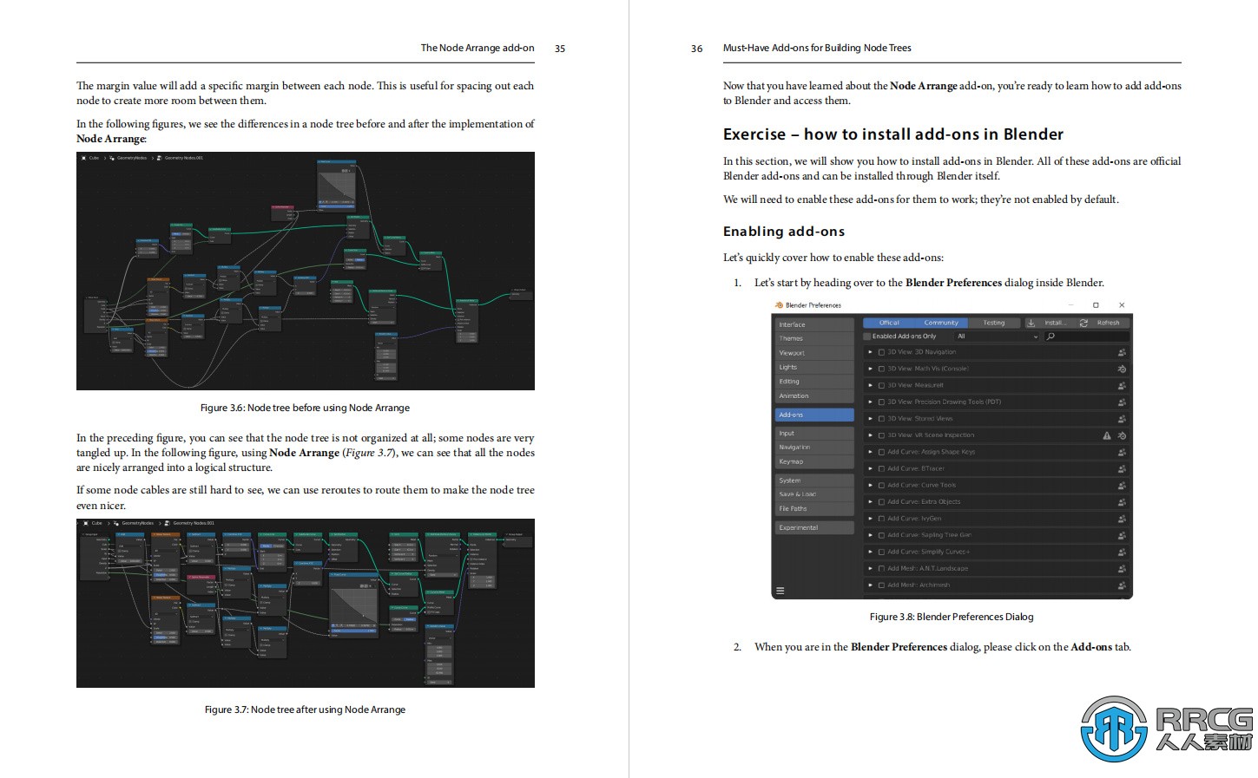Expand the Add Curve: Simplify Curves+ row
Screen dimensions: 1258x778
[x=871, y=552]
